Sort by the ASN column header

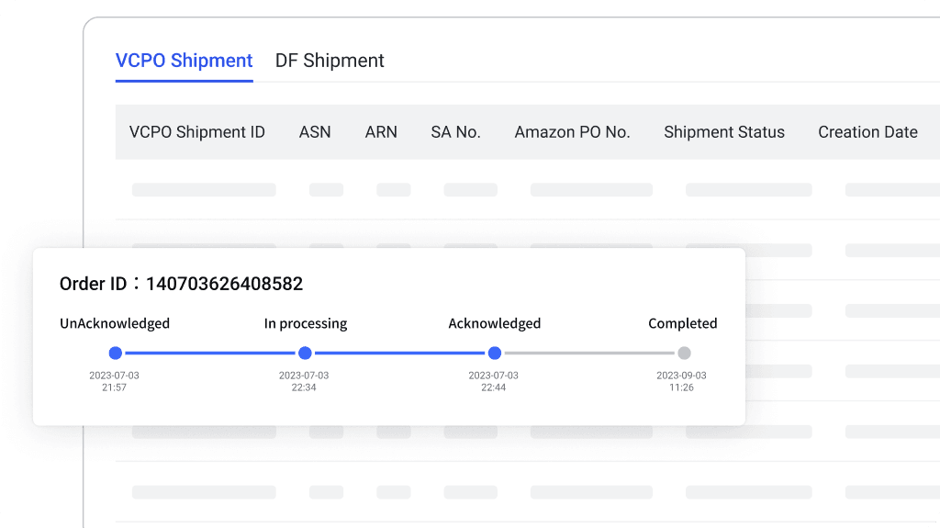click(x=315, y=132)
